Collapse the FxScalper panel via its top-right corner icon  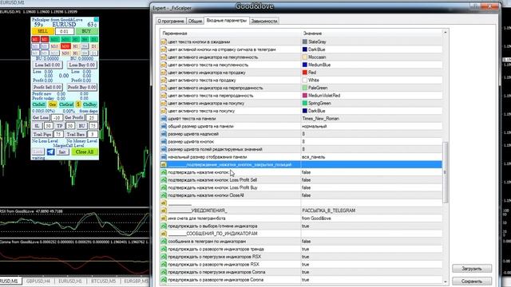96,20
